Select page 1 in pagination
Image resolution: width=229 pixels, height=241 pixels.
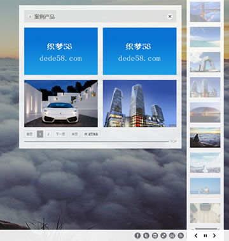pos(40,134)
